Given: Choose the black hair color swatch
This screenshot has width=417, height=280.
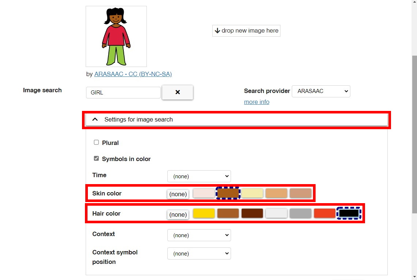Looking at the screenshot, I should (349, 213).
